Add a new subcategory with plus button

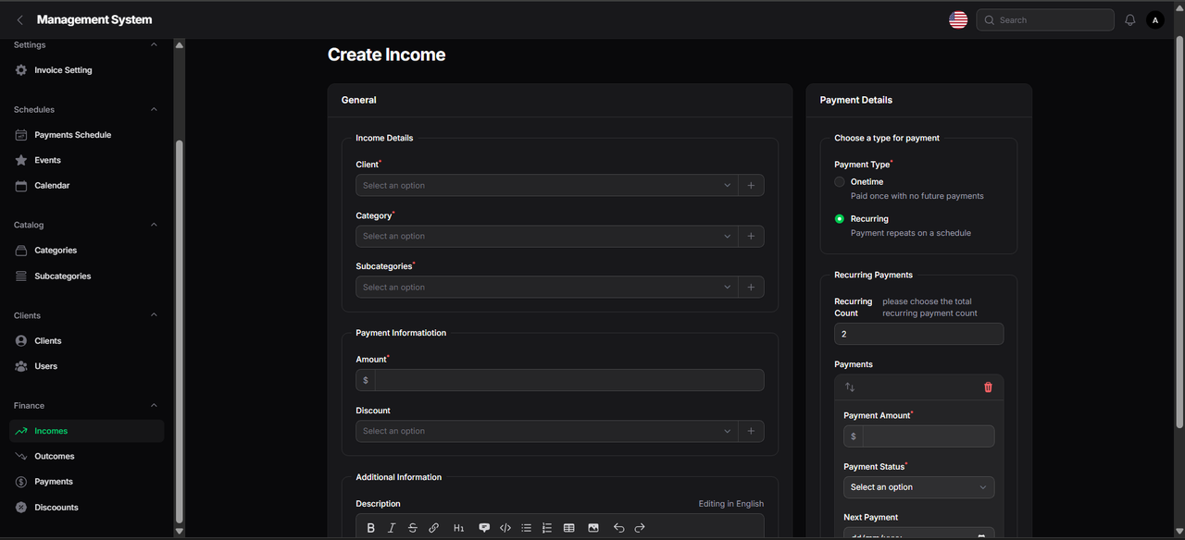point(751,288)
